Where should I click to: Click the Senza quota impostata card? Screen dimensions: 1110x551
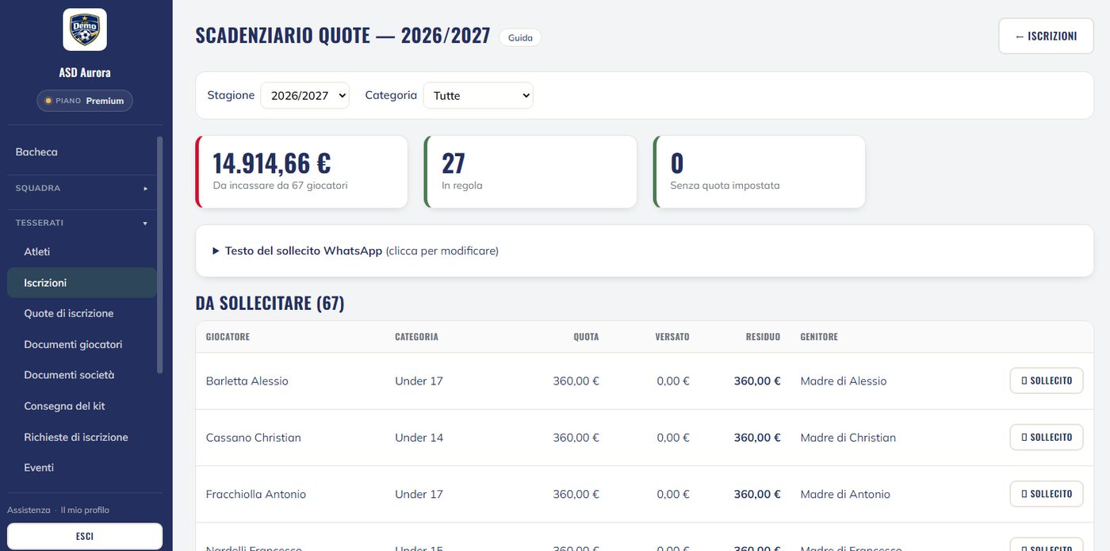pyautogui.click(x=759, y=172)
